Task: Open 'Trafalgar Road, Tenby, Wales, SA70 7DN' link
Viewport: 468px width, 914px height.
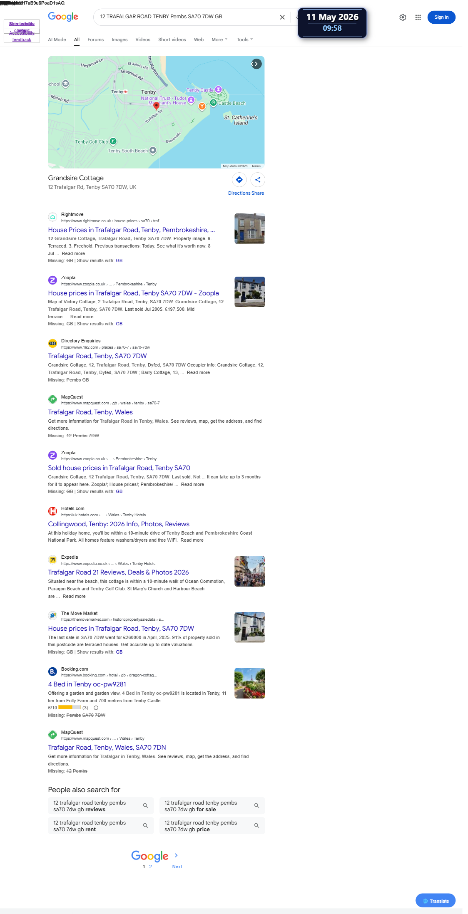Action: [x=107, y=747]
